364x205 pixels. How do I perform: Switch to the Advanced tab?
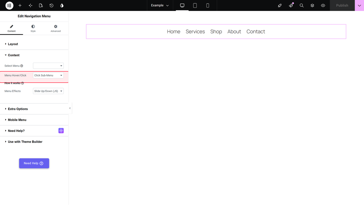pos(56,29)
